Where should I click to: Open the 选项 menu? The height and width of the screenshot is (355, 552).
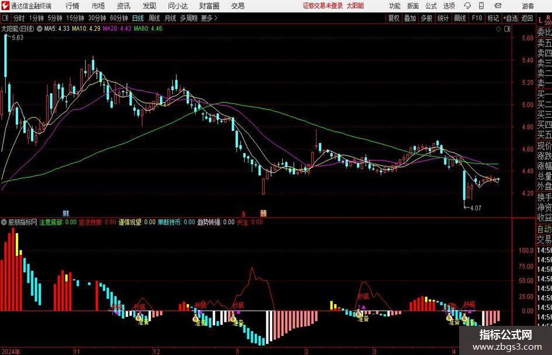[449, 6]
